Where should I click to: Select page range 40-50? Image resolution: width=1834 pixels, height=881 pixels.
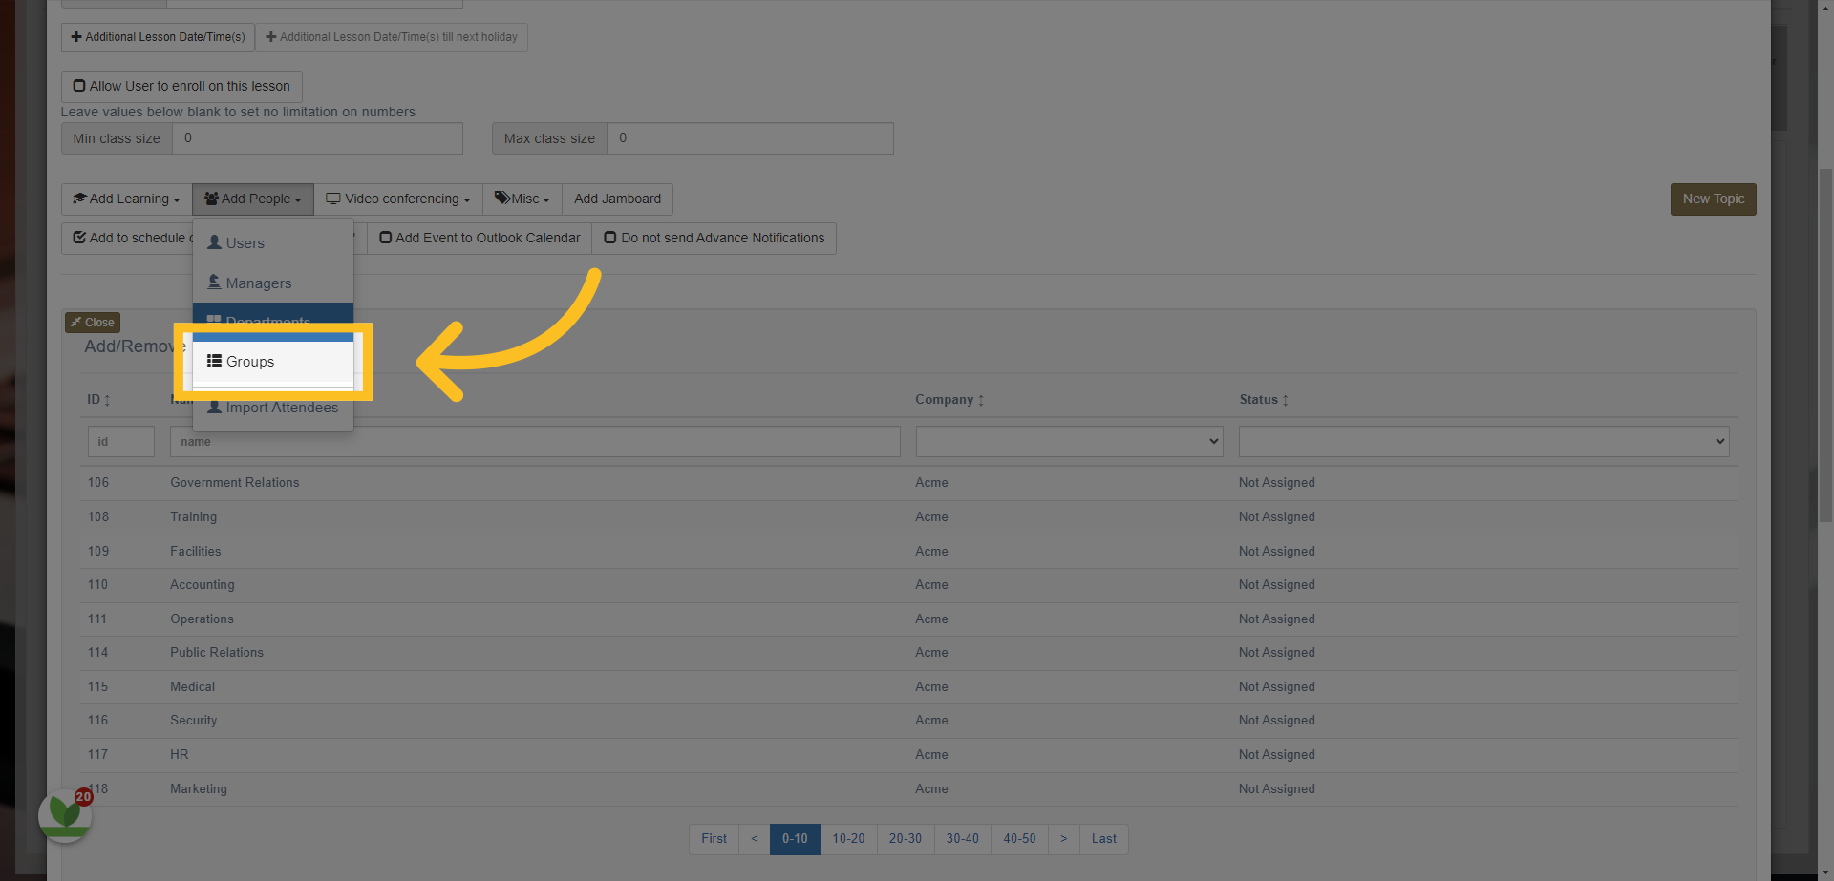point(1019,839)
